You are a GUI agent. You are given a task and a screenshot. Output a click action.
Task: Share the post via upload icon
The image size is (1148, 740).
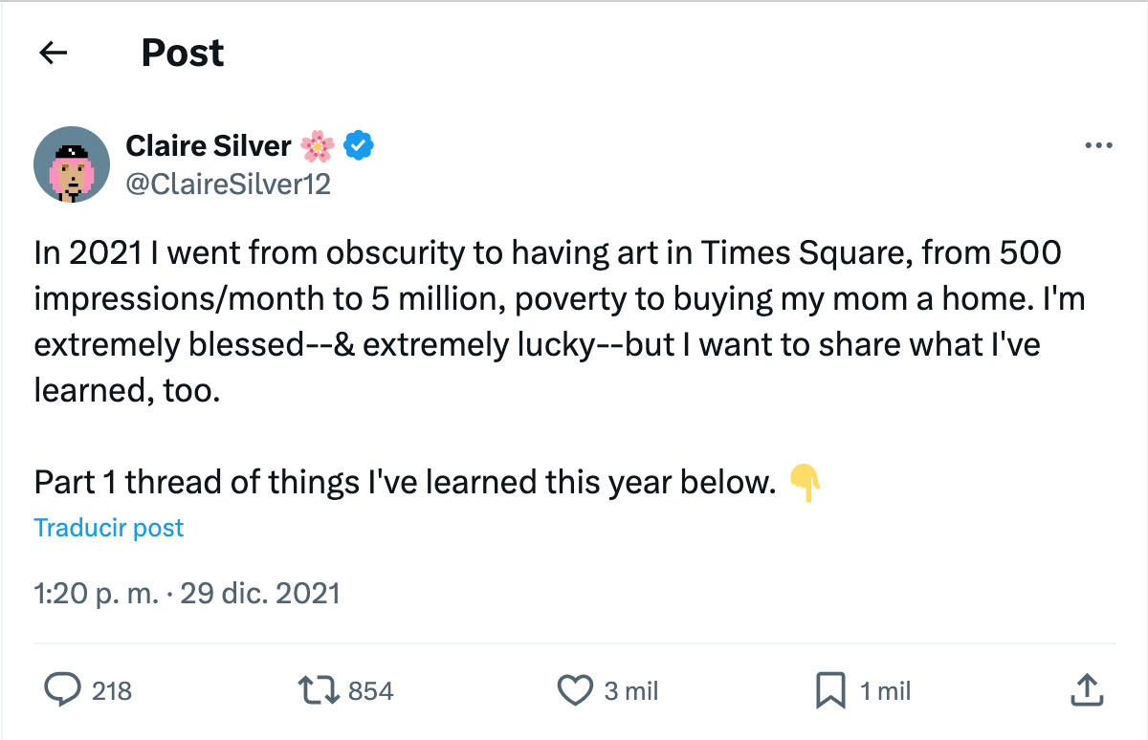click(x=1085, y=690)
